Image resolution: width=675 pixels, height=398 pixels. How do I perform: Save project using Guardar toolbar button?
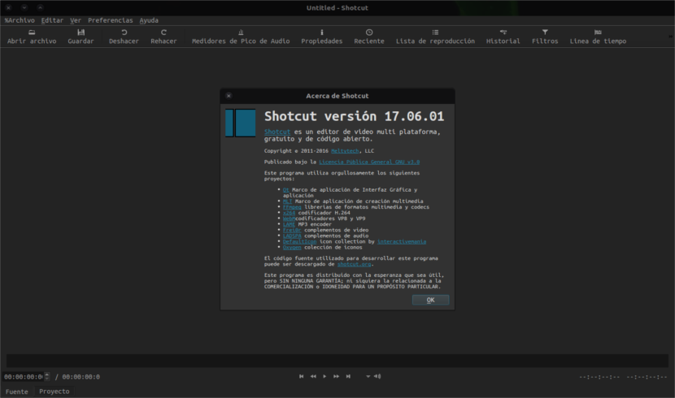tap(81, 37)
